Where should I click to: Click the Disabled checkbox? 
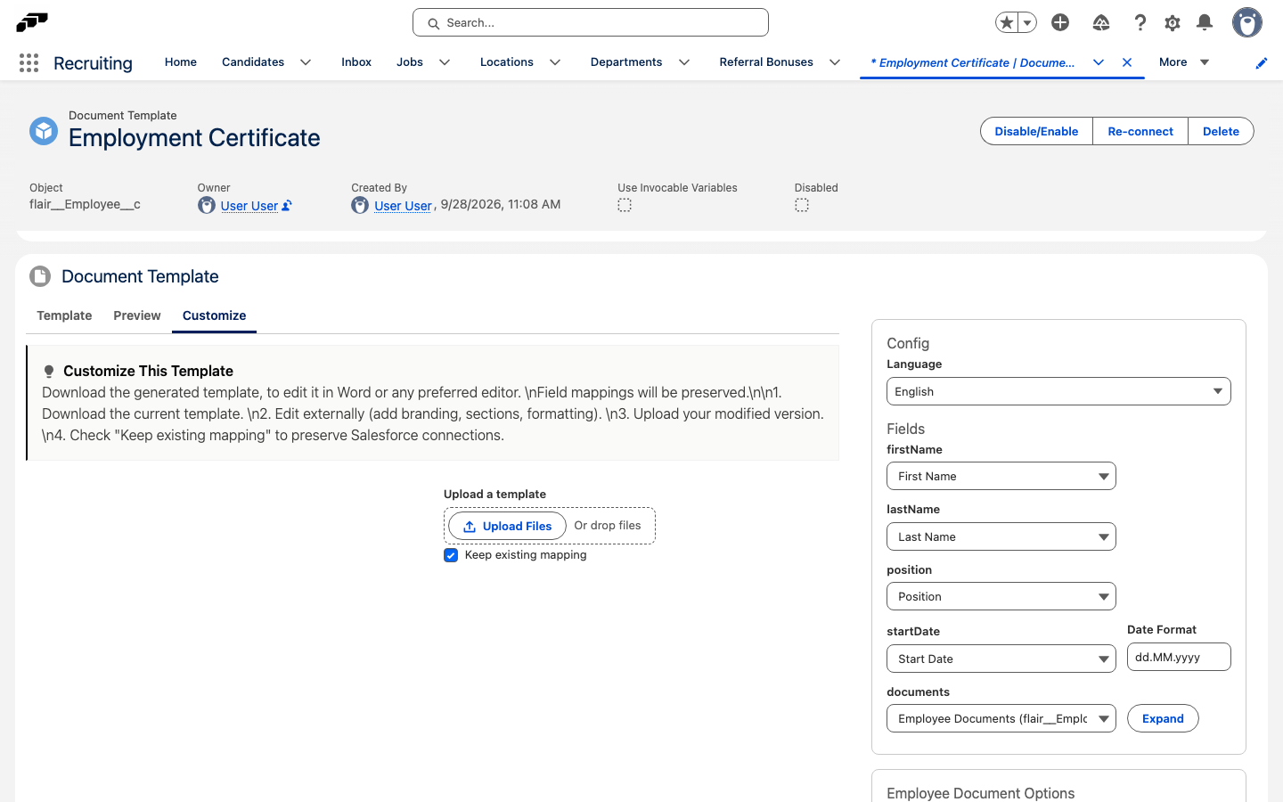click(802, 205)
